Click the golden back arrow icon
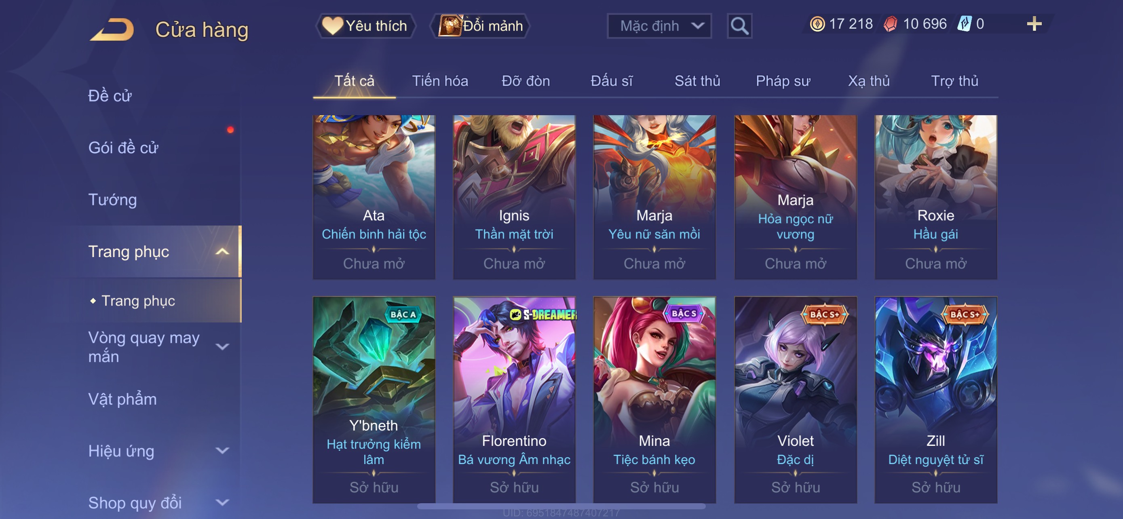1123x519 pixels. point(112,30)
